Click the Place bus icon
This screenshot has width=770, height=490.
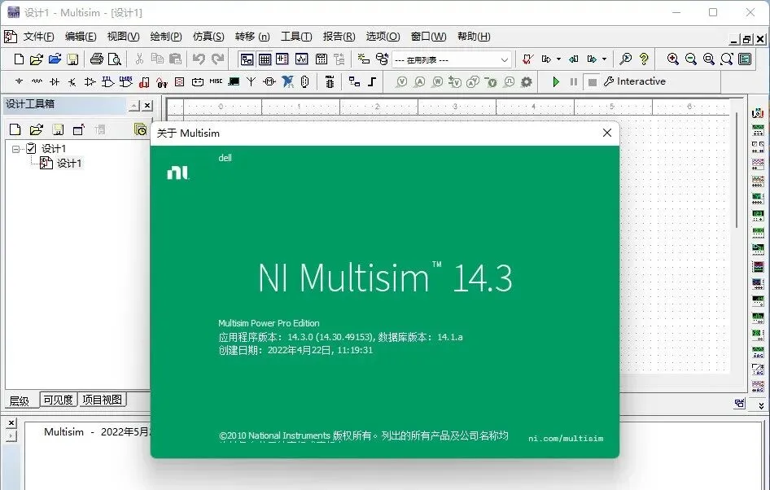[372, 81]
